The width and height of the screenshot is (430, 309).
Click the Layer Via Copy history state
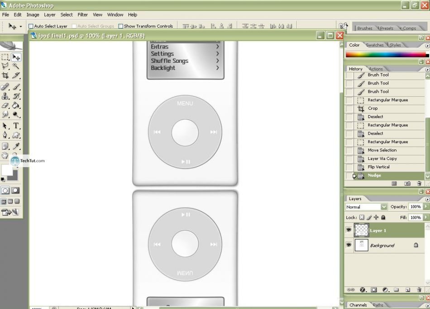click(x=382, y=159)
